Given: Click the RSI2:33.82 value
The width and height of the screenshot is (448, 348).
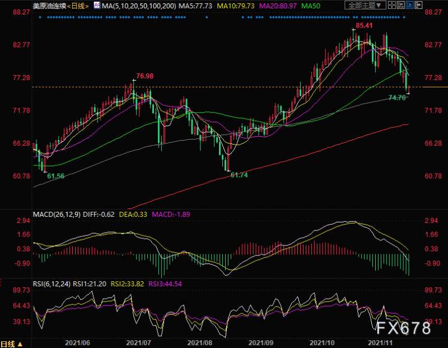Looking at the screenshot, I should pyautogui.click(x=127, y=284).
